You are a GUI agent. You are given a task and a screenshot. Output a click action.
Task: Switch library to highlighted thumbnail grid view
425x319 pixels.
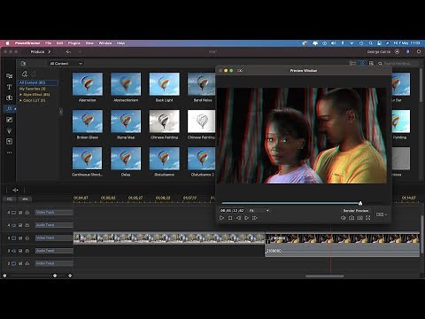[x=362, y=63]
